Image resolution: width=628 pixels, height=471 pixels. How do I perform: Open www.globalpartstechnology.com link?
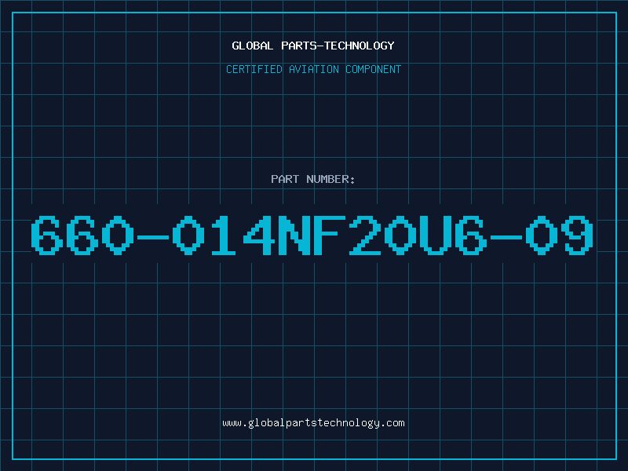[313, 423]
